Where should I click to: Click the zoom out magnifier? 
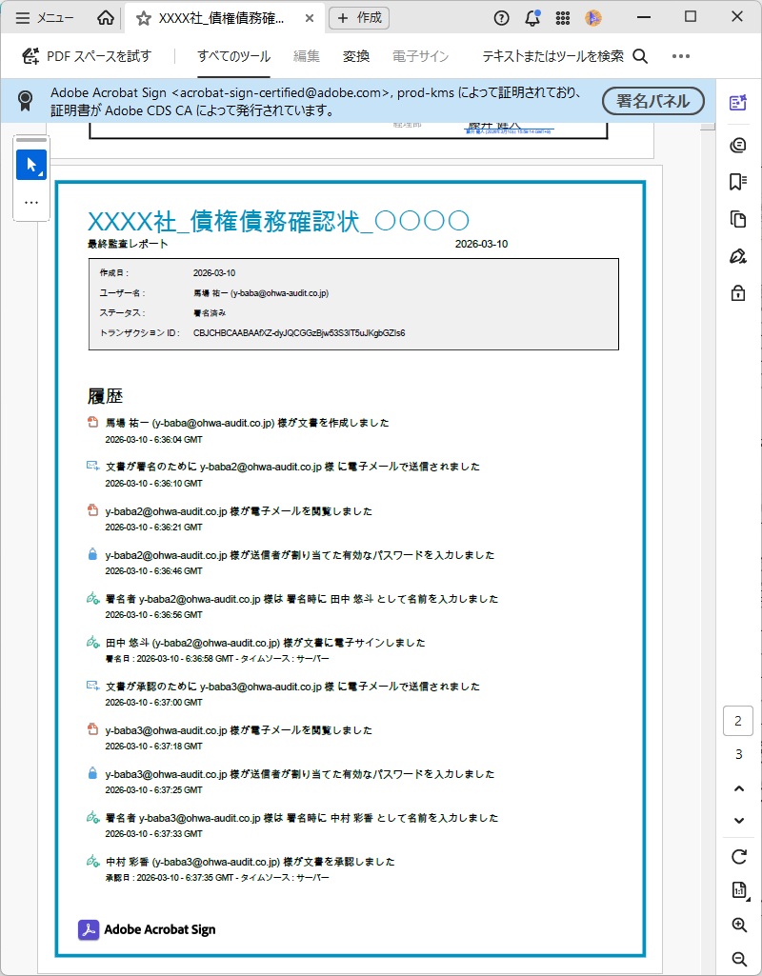738,958
